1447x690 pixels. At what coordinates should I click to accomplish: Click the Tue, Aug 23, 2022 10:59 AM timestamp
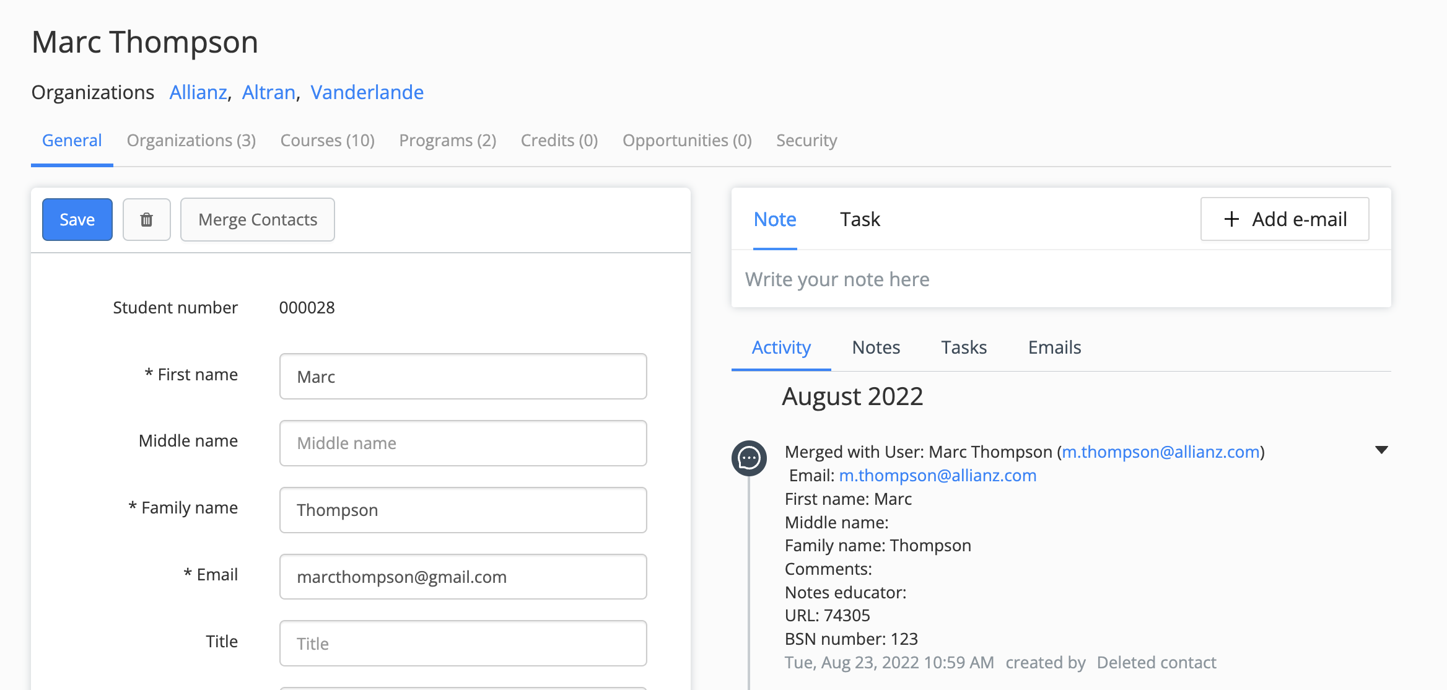pyautogui.click(x=890, y=663)
